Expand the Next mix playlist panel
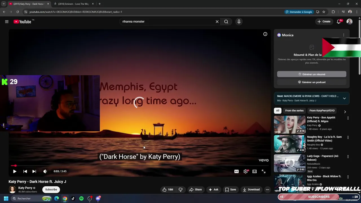The image size is (361, 203). (x=344, y=98)
